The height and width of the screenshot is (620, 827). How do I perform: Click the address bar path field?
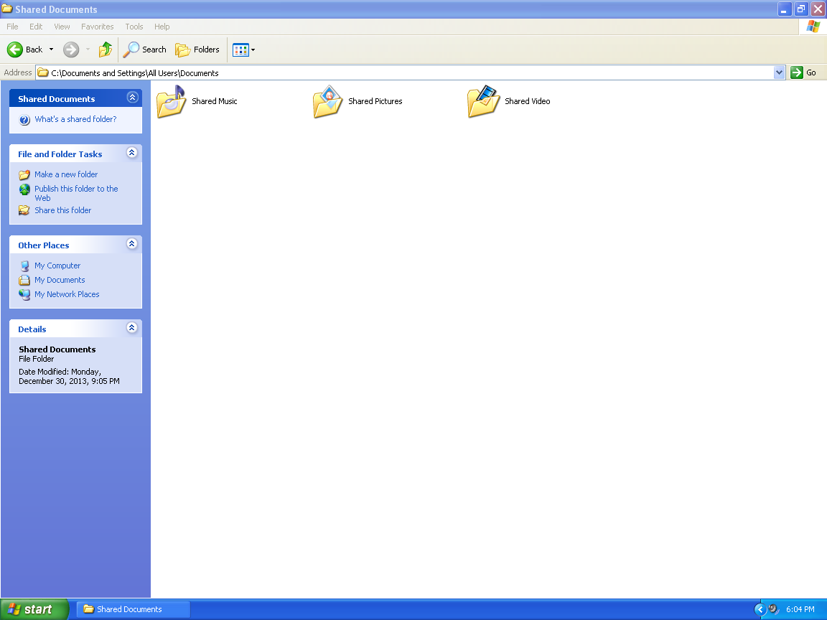pos(409,73)
